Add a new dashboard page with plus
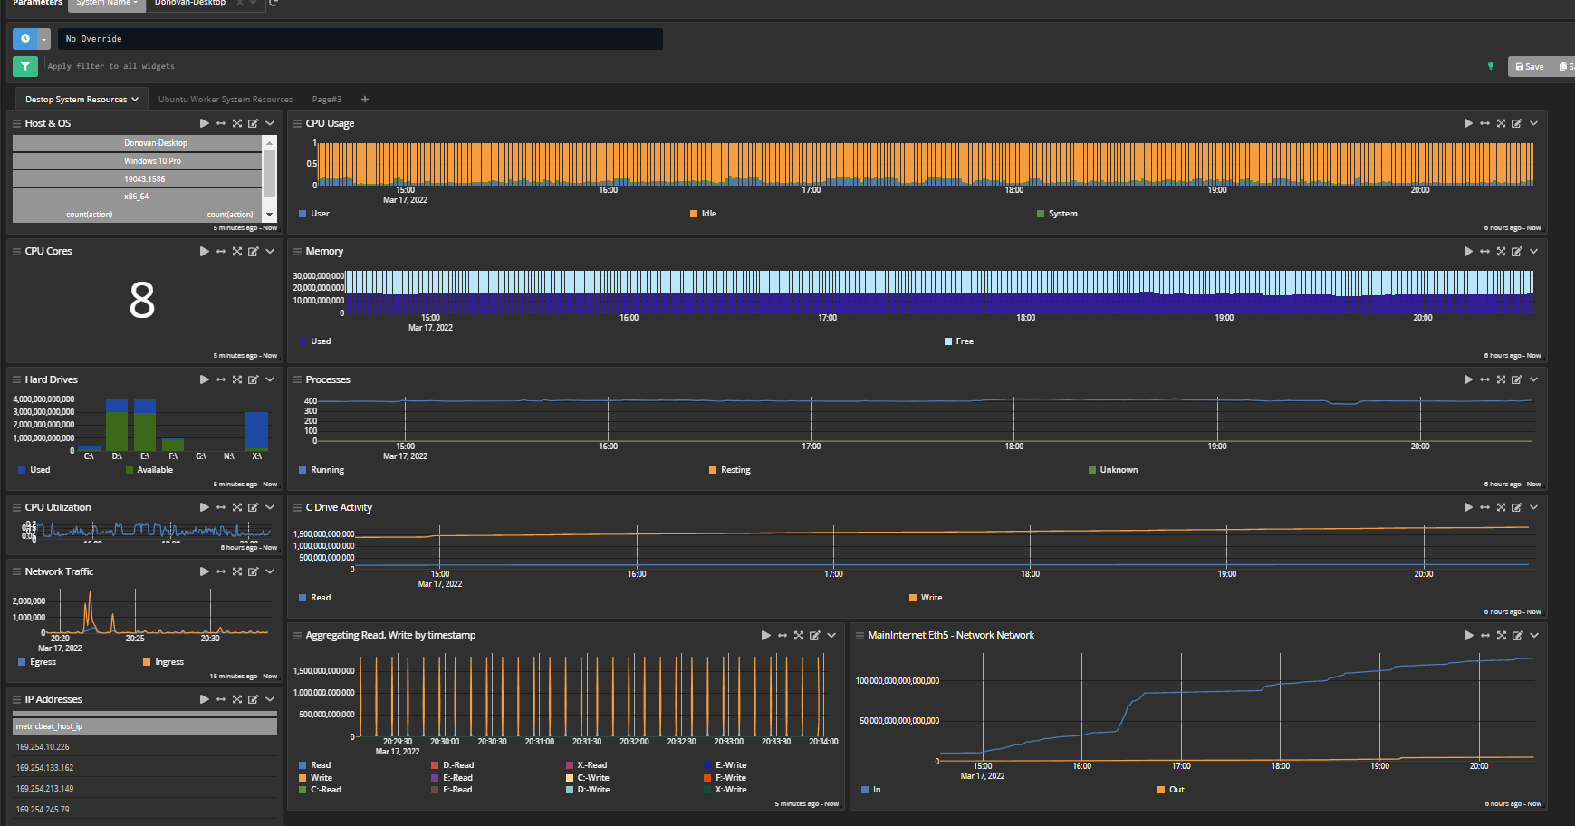Screen dimensions: 1575x826 [x=365, y=100]
